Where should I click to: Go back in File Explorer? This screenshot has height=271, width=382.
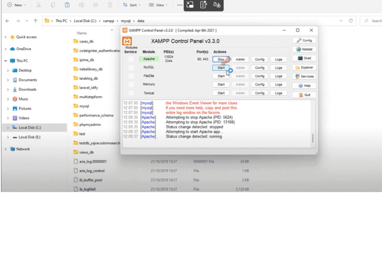[7, 21]
